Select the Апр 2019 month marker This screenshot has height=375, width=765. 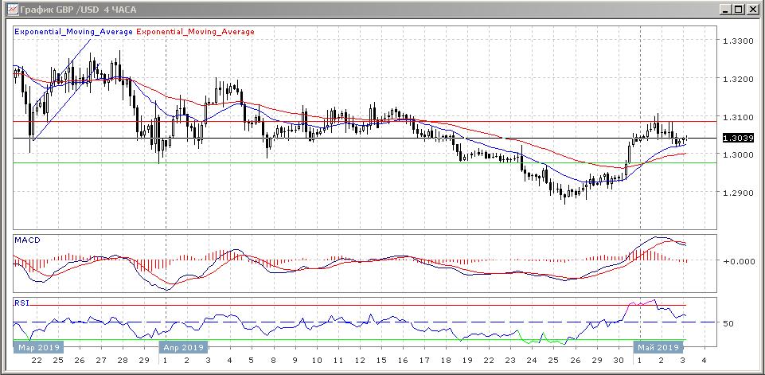[184, 348]
